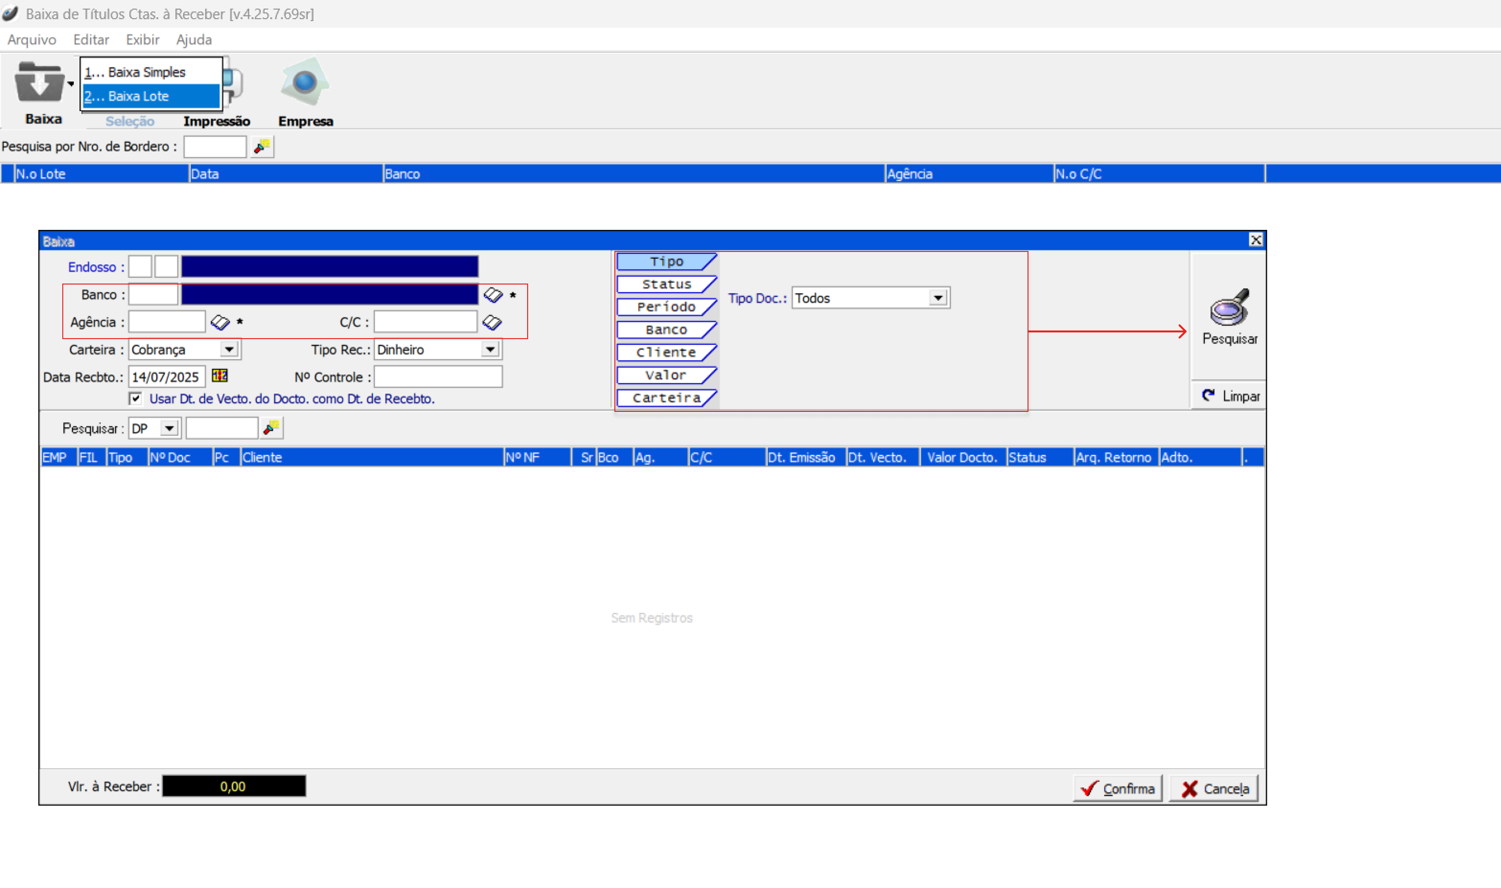Open Agência lookup book icon
Screen dimensions: 1501x888
tap(219, 322)
